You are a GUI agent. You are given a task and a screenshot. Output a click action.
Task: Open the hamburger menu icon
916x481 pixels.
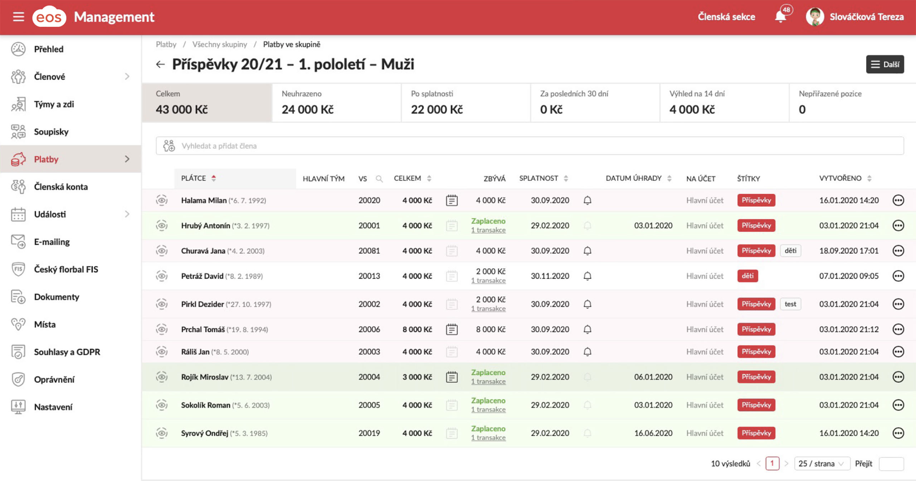pyautogui.click(x=18, y=17)
